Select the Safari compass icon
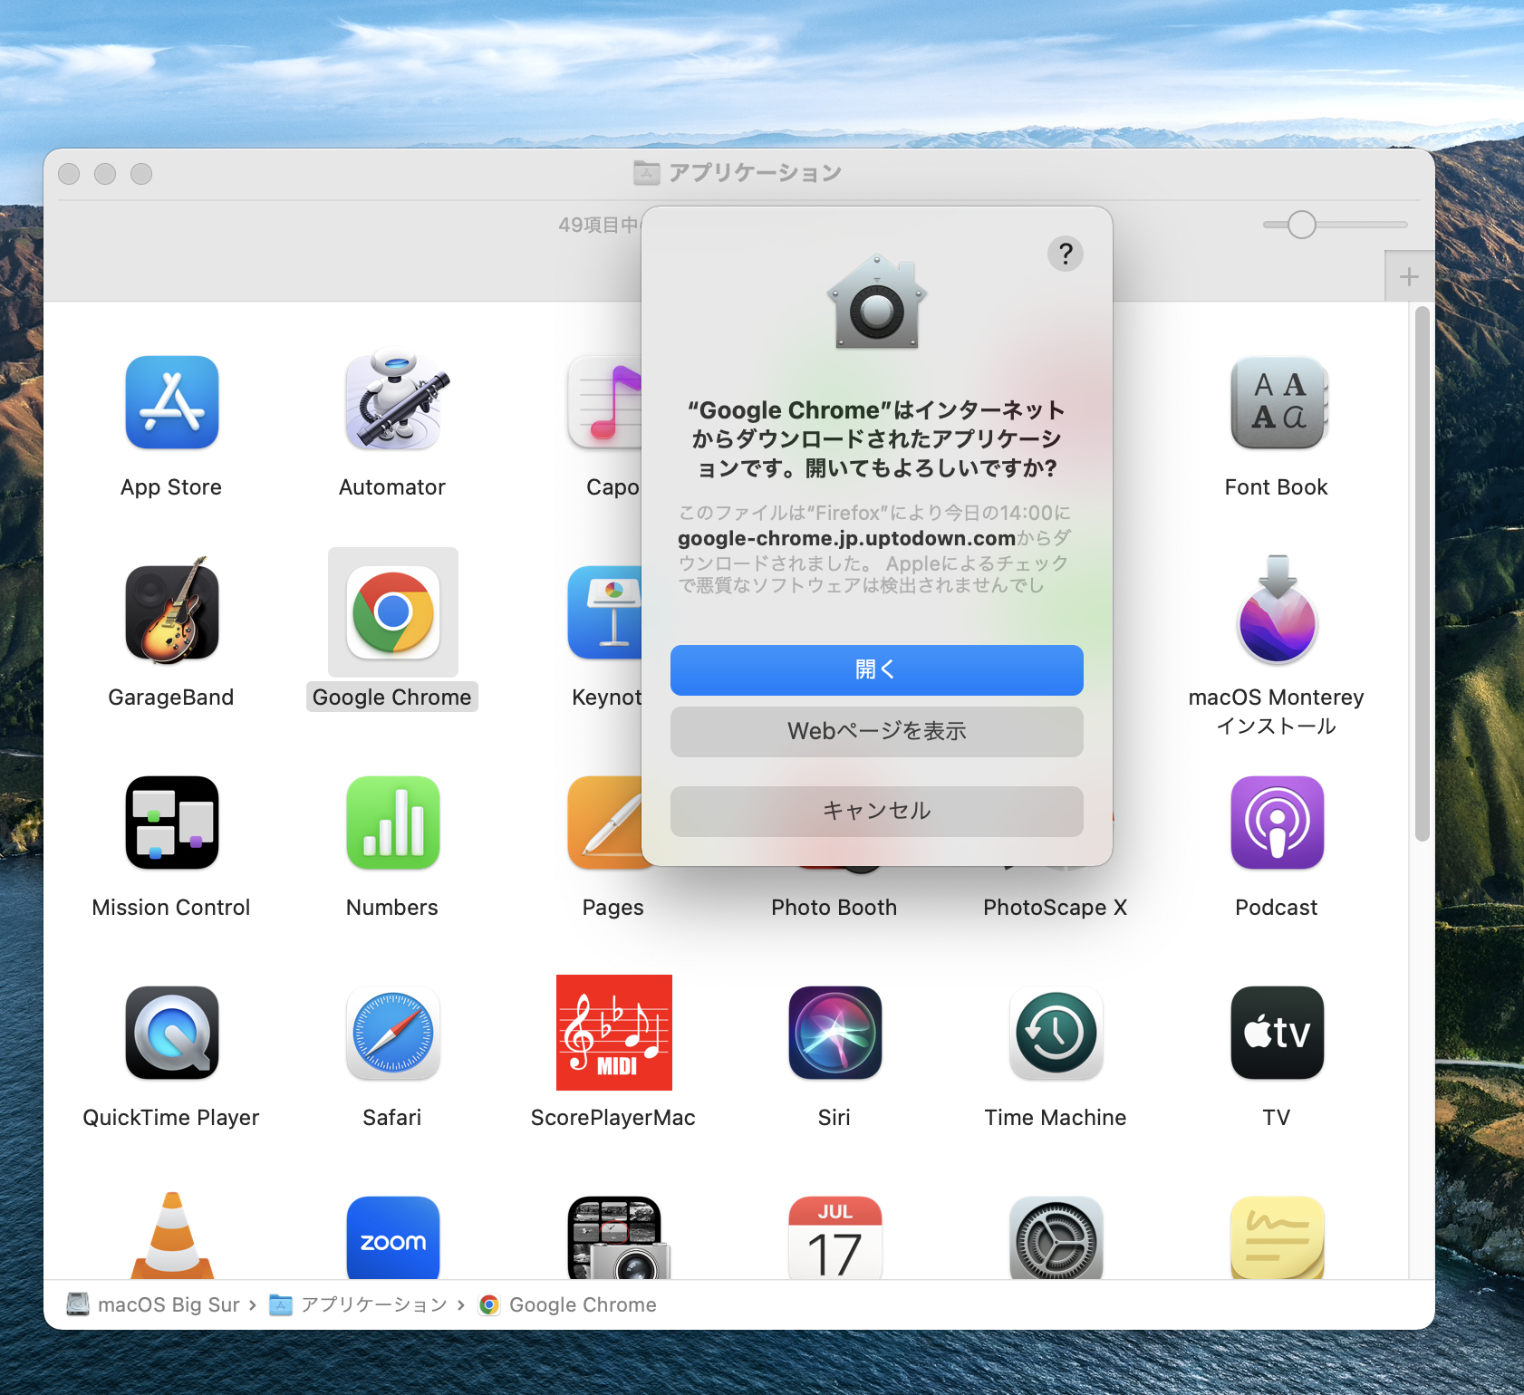This screenshot has height=1395, width=1524. click(392, 1033)
